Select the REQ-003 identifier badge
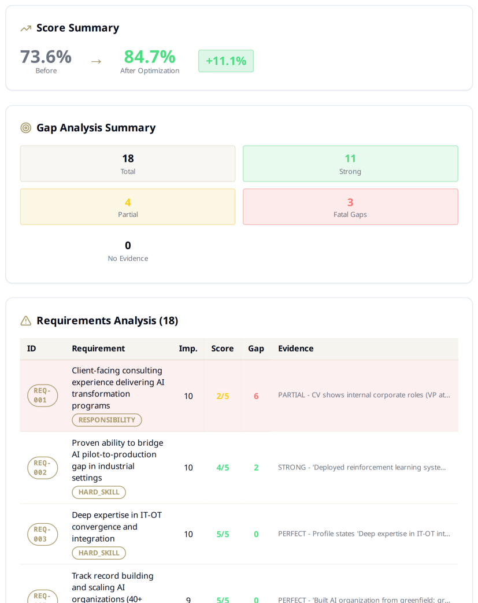Viewport: 478px width, 603px height. click(42, 534)
